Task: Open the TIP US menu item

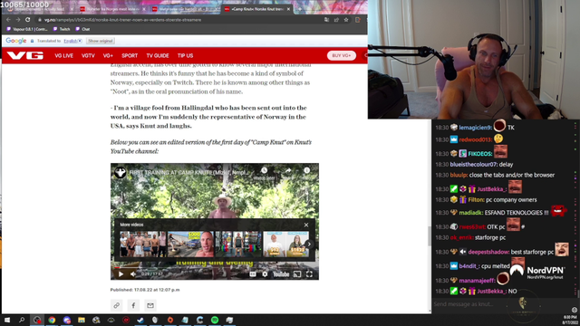Action: [185, 55]
